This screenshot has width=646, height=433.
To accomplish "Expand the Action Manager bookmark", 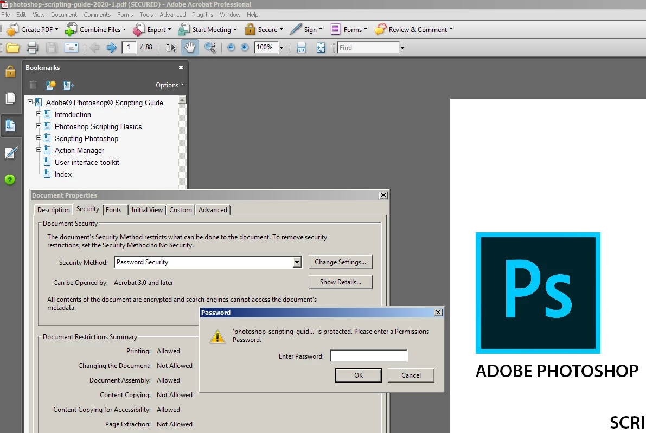I will pos(39,150).
